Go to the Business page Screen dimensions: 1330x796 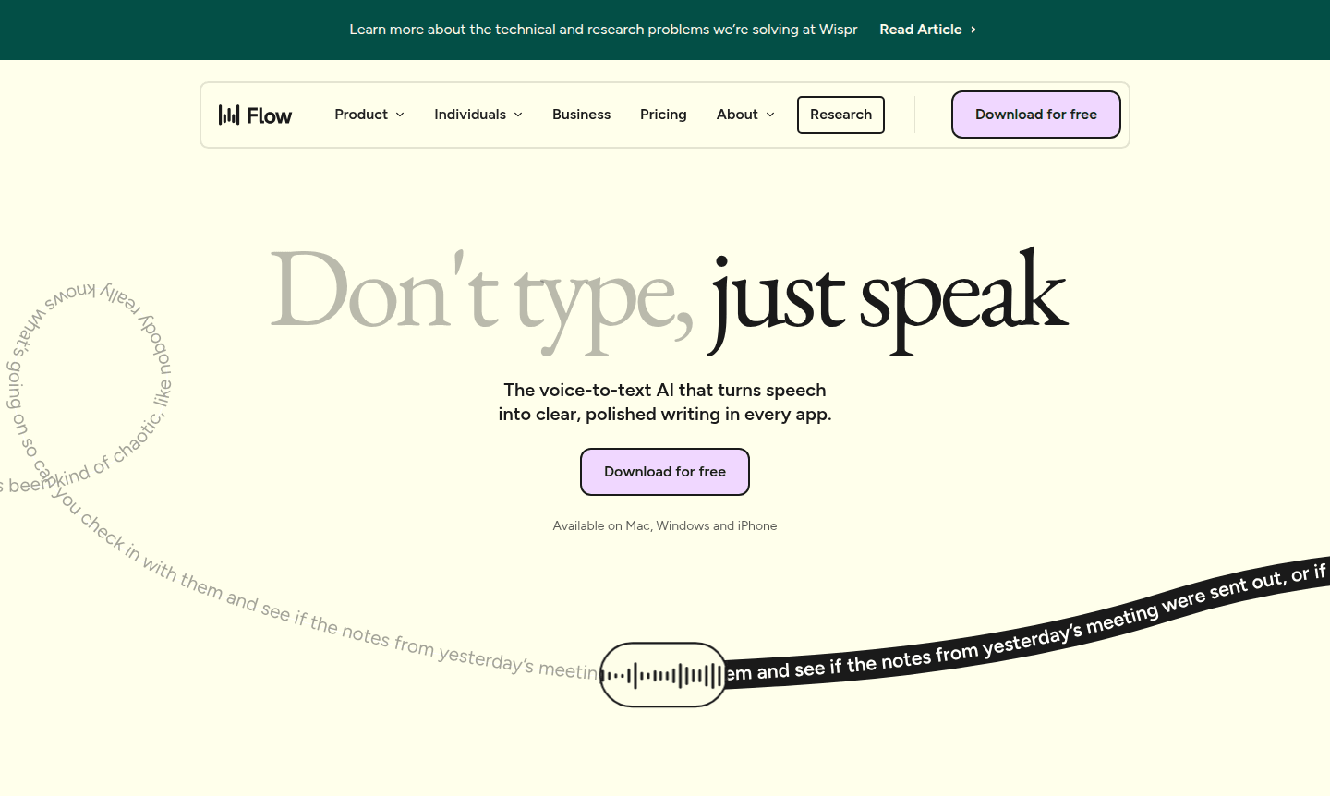581,115
